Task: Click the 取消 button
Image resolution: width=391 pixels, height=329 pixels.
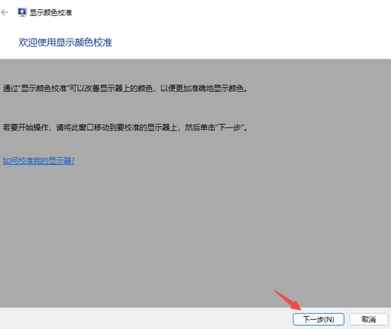Action: click(x=369, y=319)
